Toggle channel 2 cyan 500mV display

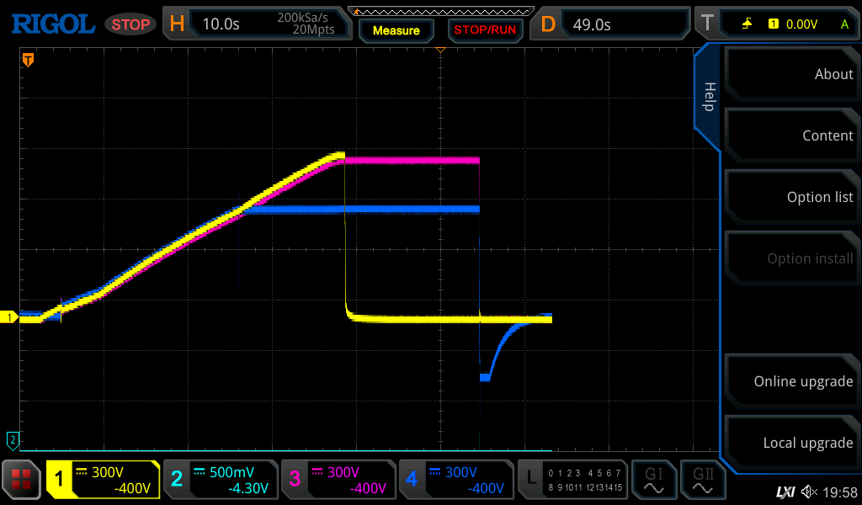tap(221, 480)
